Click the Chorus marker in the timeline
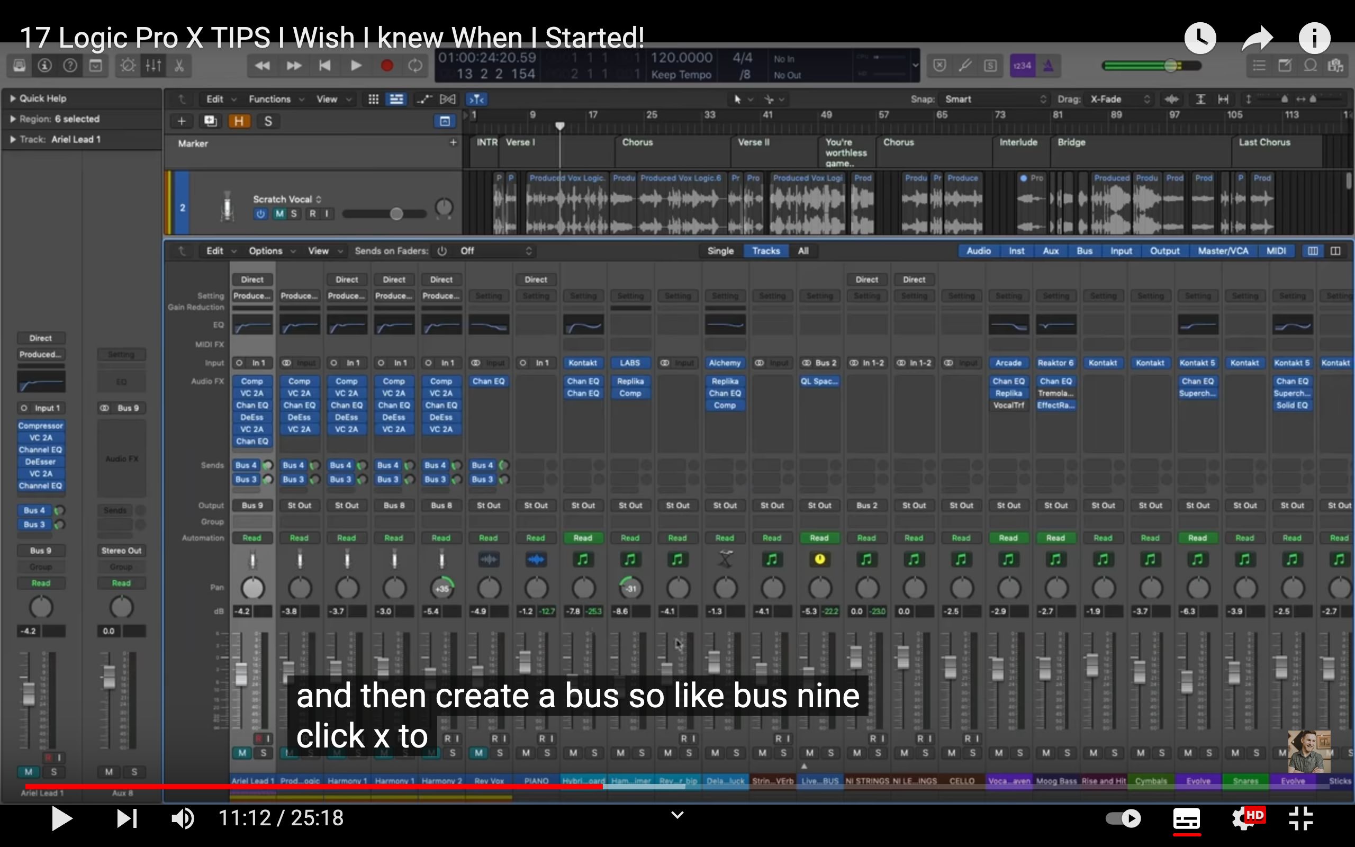The width and height of the screenshot is (1355, 847). point(637,143)
